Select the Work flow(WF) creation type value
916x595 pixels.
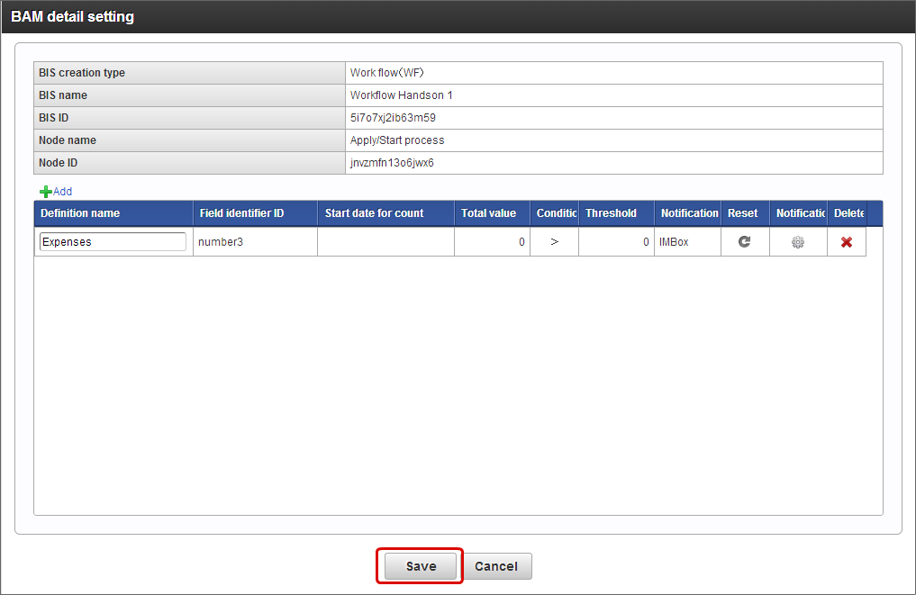coord(386,73)
